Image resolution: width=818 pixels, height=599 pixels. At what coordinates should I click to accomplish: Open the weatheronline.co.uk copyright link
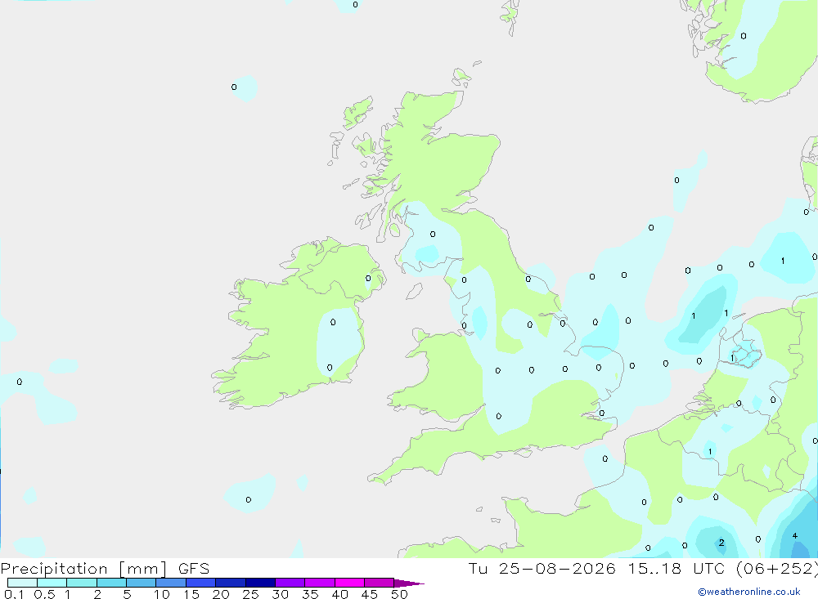pos(749,592)
